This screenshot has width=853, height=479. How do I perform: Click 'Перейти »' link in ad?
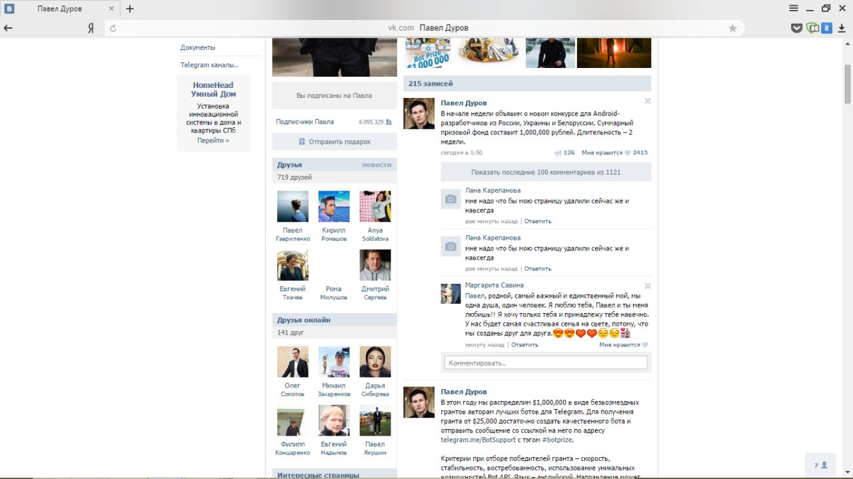tap(213, 141)
